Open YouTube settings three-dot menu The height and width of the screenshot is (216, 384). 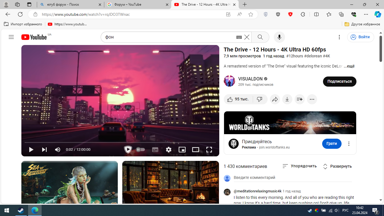coord(339,37)
